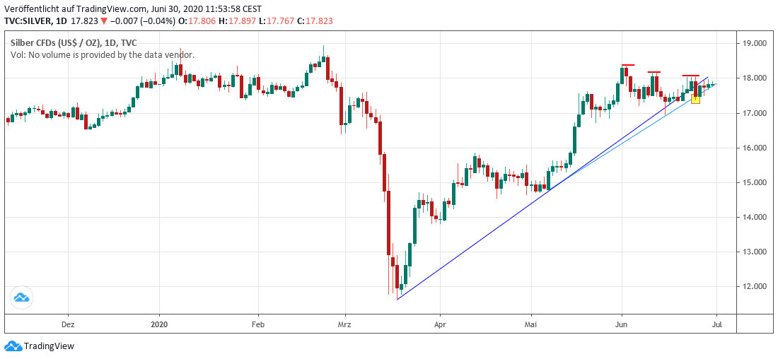Click the Jul label on the time axis

click(716, 325)
